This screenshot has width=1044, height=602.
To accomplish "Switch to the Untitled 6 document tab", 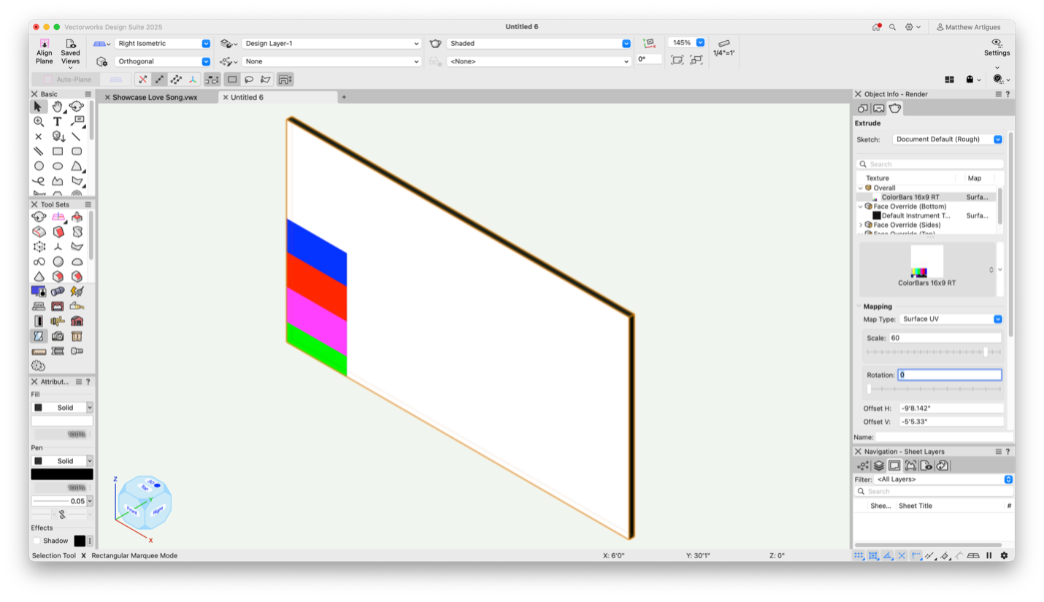I will tap(247, 97).
